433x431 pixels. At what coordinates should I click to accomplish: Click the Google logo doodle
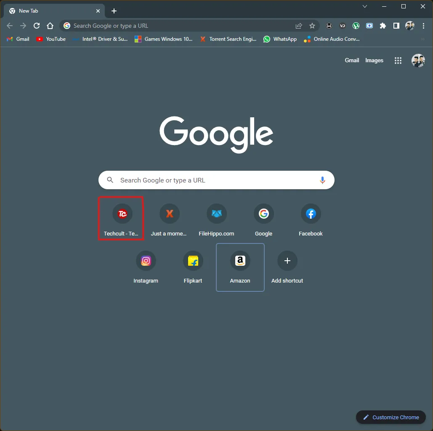[x=216, y=135]
